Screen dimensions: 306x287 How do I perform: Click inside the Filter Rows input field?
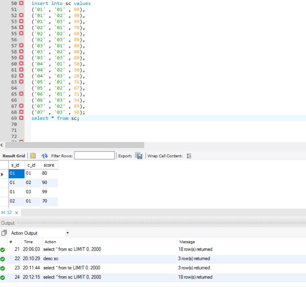tap(94, 156)
